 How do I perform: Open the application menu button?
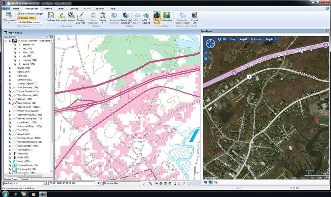tap(6, 9)
